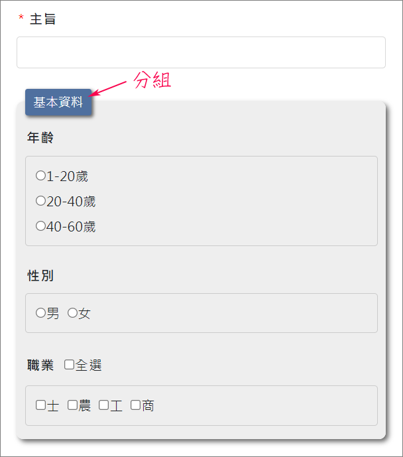
Task: Tick the 士 occupation checkbox
Action: tap(40, 405)
